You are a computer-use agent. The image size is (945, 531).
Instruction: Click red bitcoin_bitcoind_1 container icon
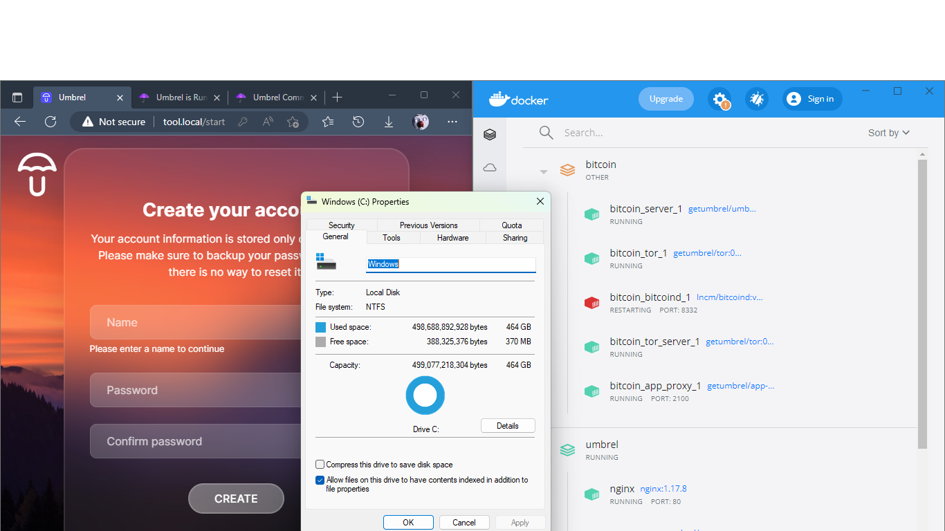[x=591, y=303]
